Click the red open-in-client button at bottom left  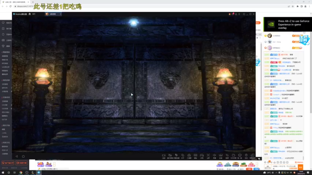[8, 163]
